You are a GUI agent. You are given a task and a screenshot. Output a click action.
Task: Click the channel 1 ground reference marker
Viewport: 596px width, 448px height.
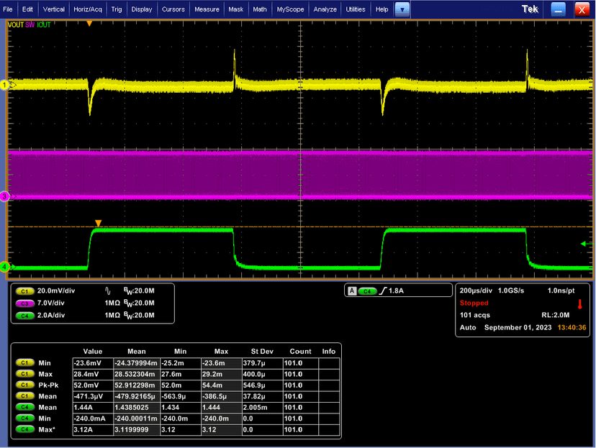(4, 85)
